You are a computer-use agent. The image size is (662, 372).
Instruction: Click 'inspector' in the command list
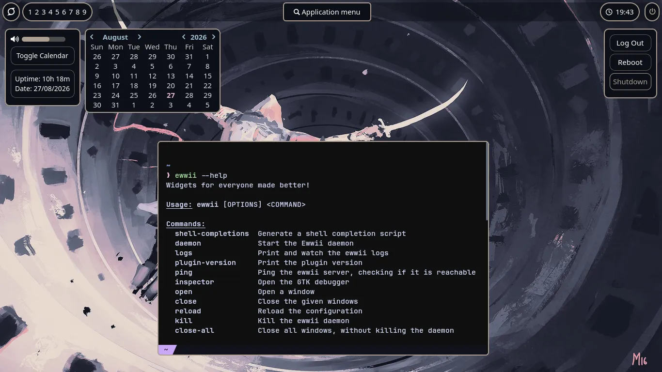point(194,282)
